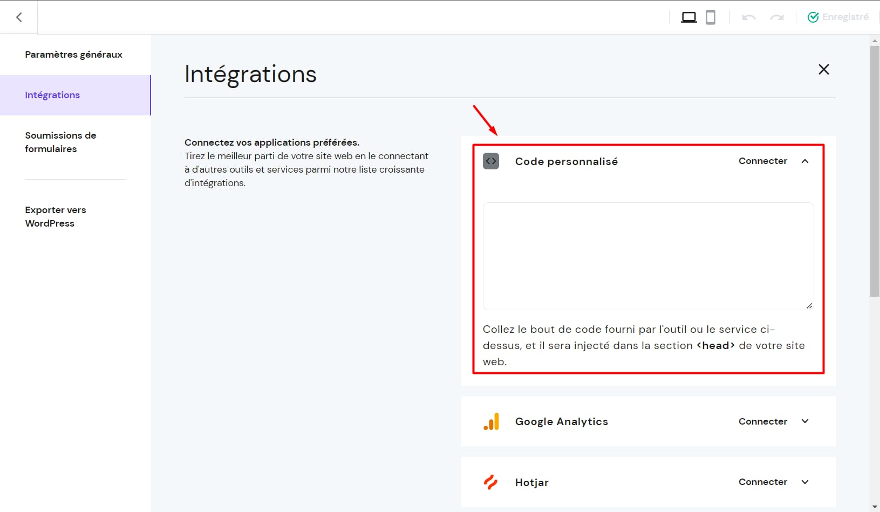Click Connecter next to Hotjar
This screenshot has height=512, width=880.
762,482
